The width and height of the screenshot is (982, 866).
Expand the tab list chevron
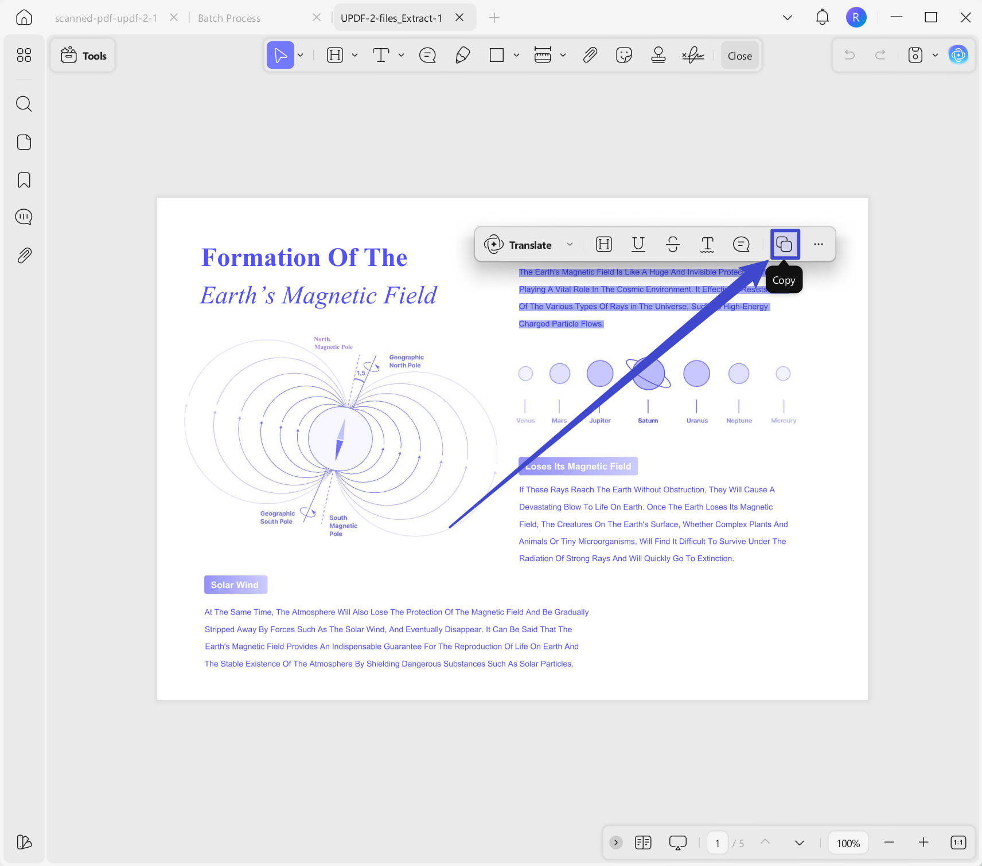(788, 18)
